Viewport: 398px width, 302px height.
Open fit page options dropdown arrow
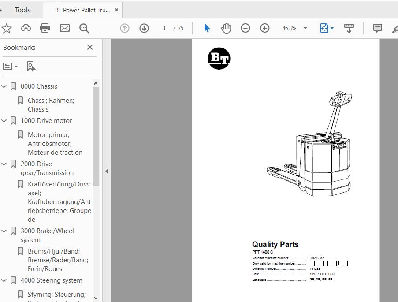pyautogui.click(x=332, y=28)
